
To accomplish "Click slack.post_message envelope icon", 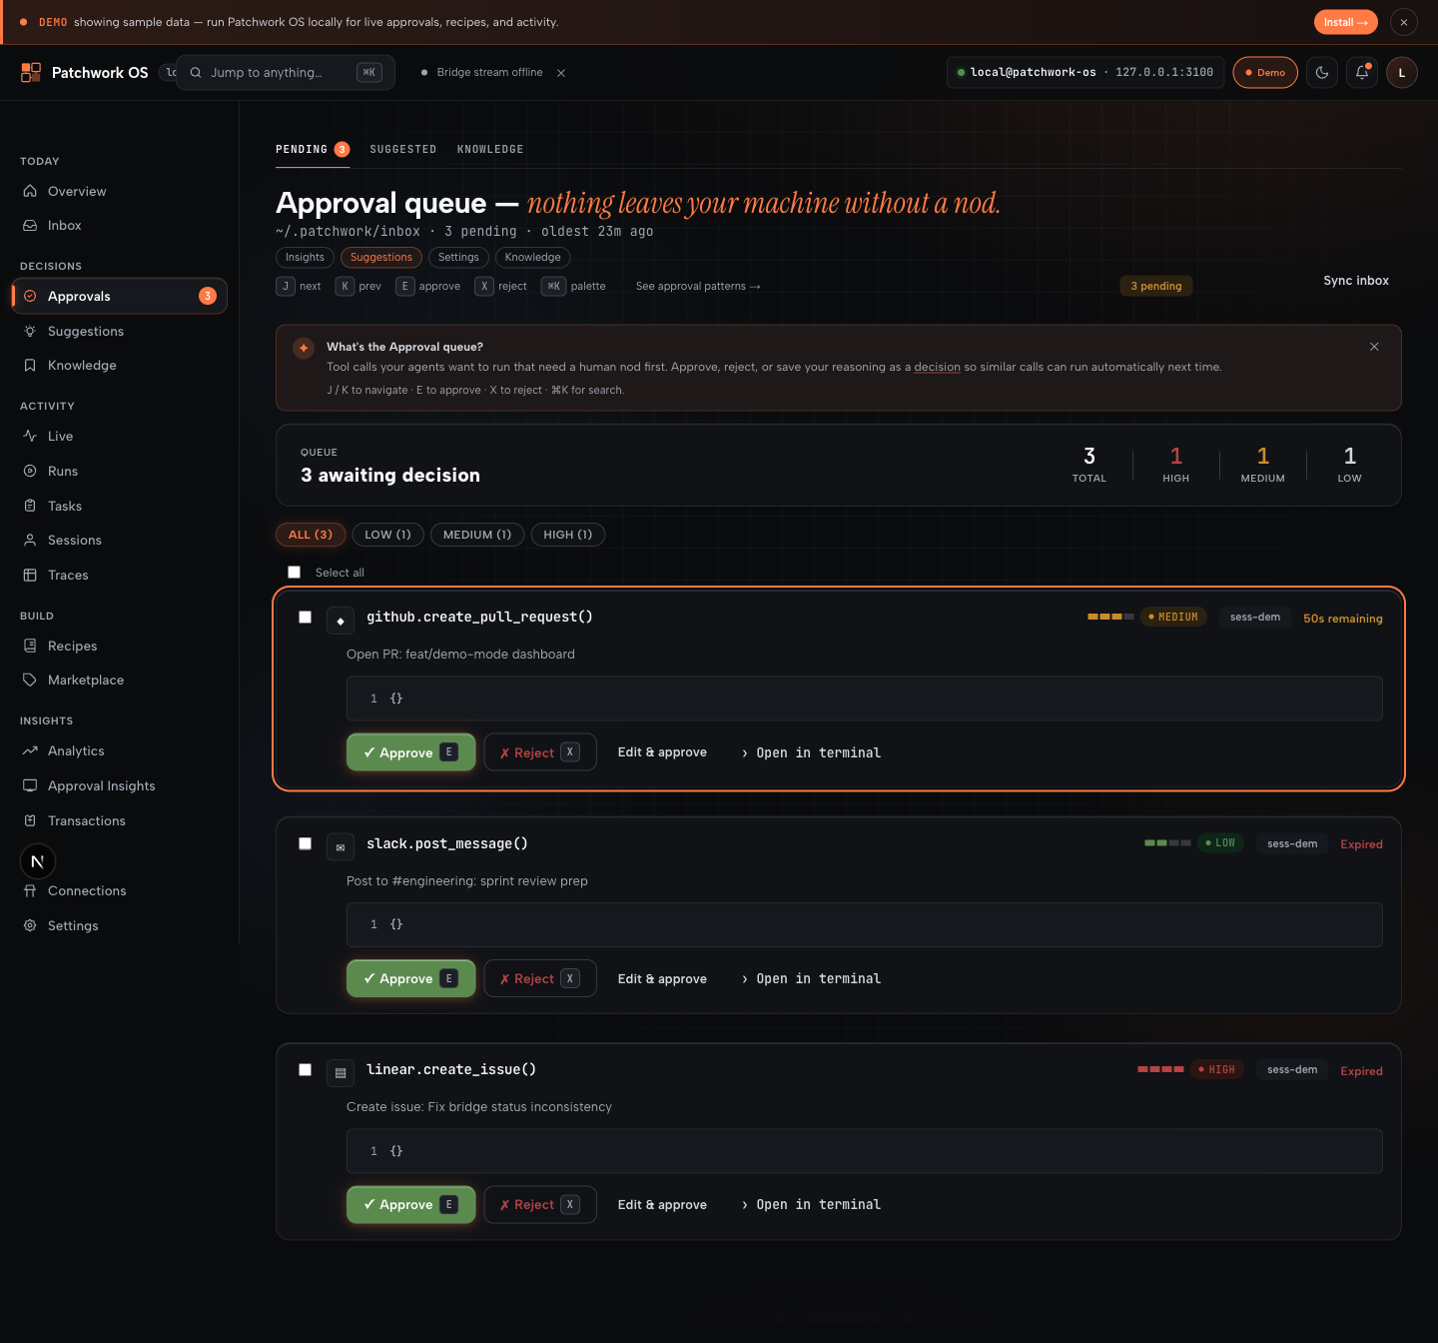I will coord(341,847).
